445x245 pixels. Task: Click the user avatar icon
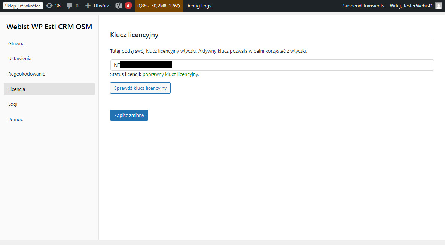coord(438,6)
